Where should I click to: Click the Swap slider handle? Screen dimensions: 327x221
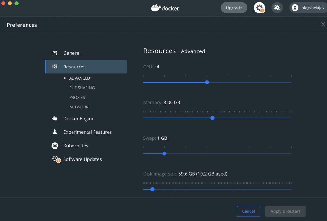(x=164, y=154)
